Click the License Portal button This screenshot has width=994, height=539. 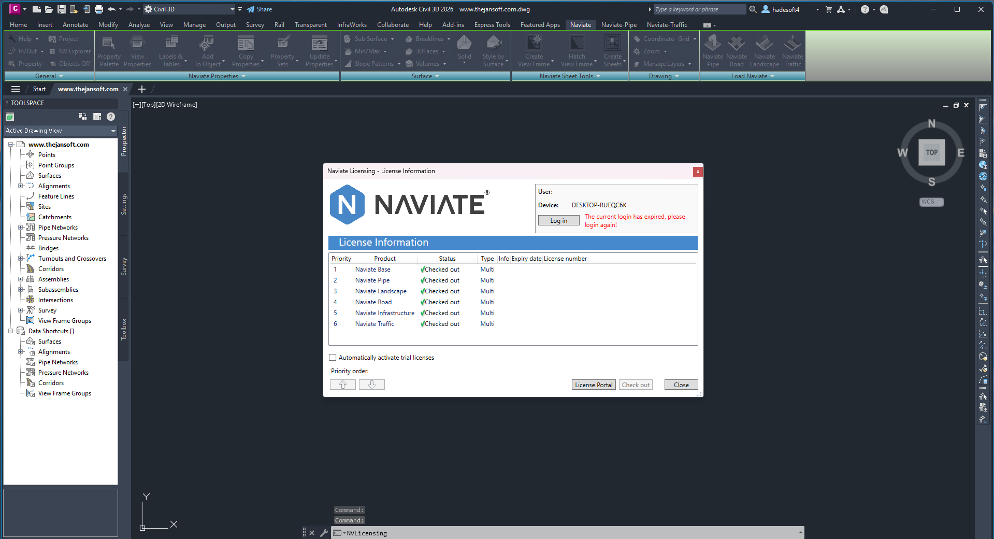594,385
